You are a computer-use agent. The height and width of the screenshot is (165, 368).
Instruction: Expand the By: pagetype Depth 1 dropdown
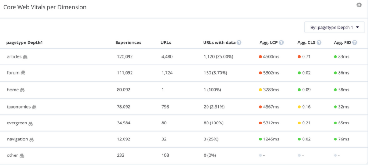click(334, 27)
